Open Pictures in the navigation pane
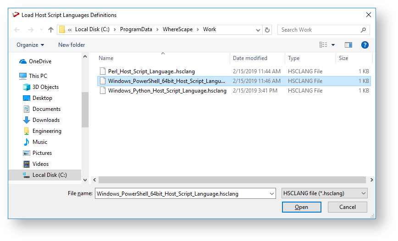The image size is (398, 241). point(42,153)
